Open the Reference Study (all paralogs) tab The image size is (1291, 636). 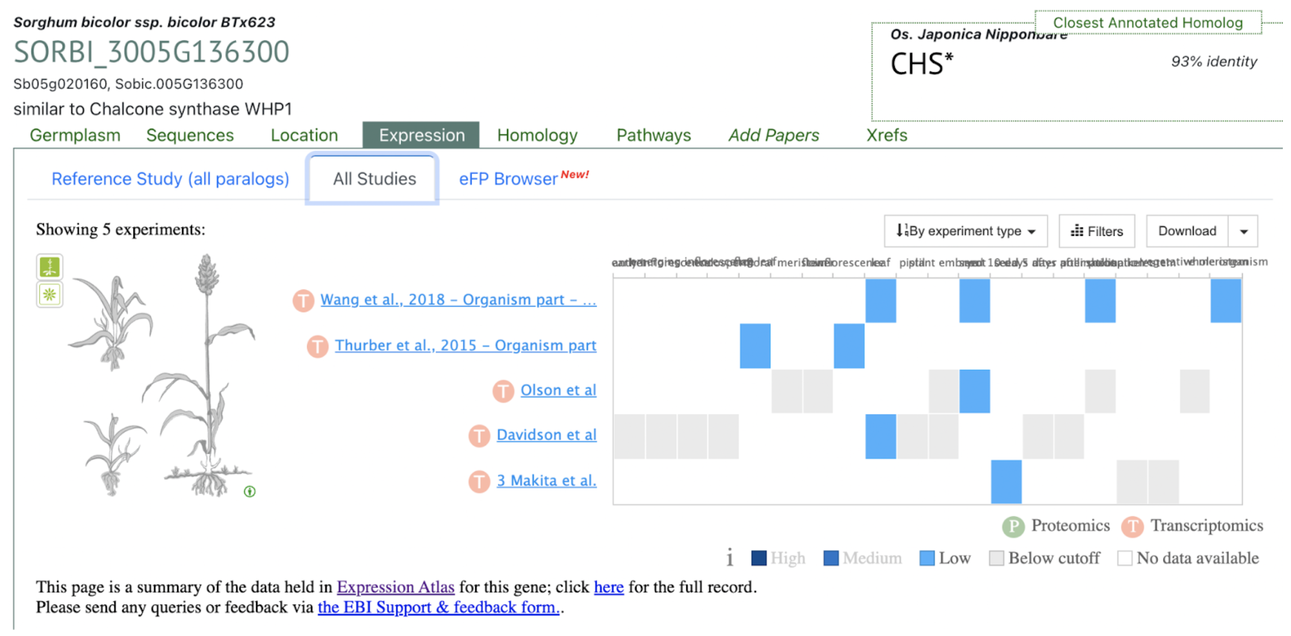(171, 179)
